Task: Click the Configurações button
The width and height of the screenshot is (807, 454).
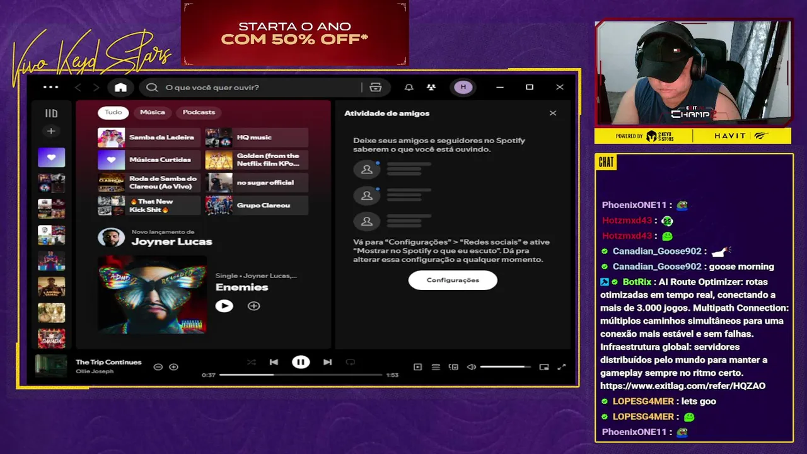Action: (453, 280)
